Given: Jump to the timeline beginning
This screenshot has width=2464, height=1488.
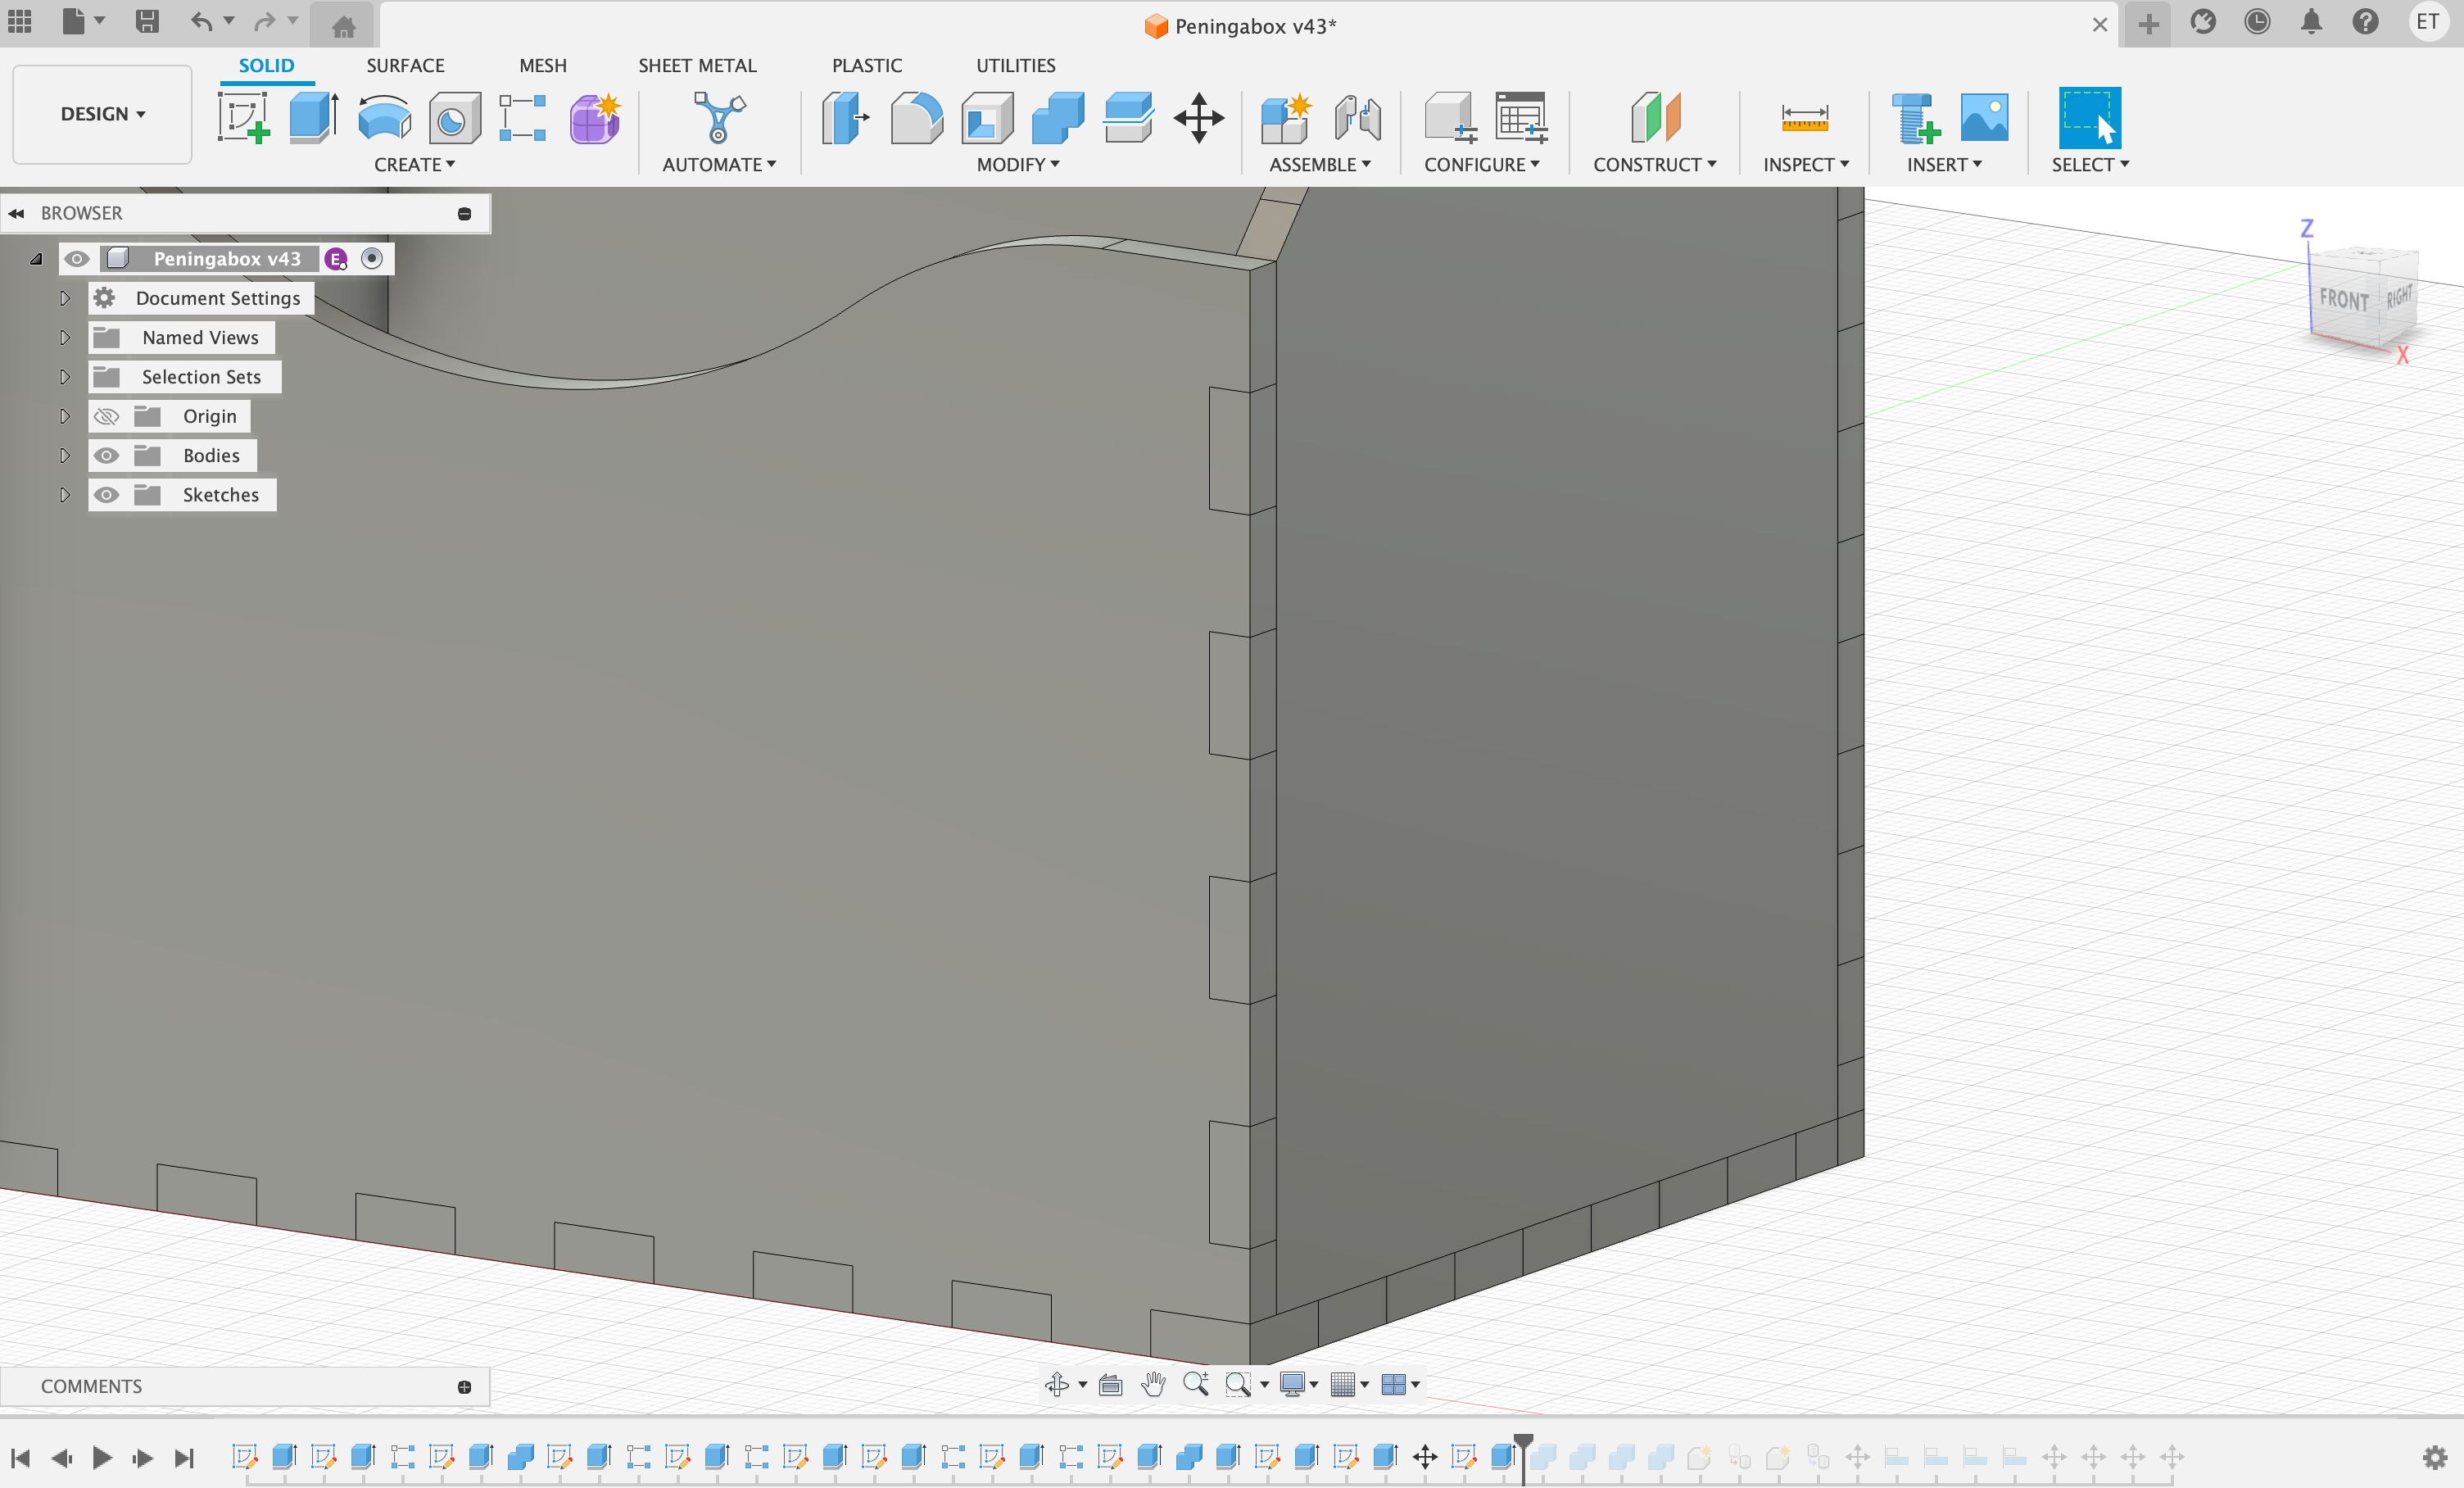Looking at the screenshot, I should tap(20, 1458).
